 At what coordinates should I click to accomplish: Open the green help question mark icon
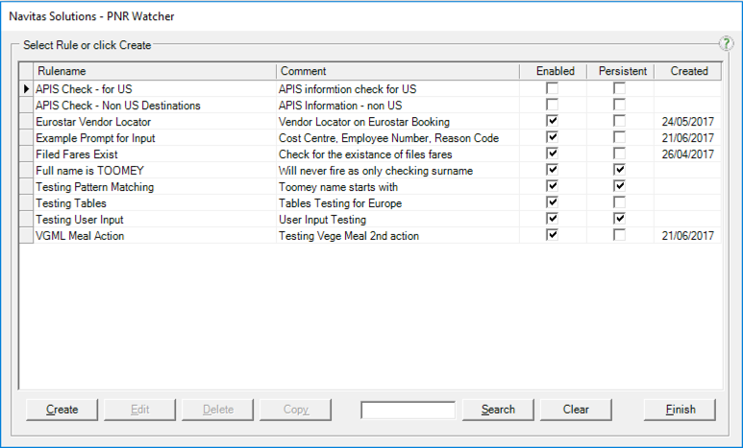tap(726, 43)
